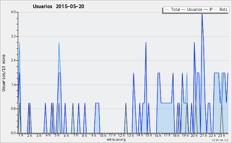The width and height of the screenshot is (232, 143).
Task: Click the 1.6 y-axis value
Action: tap(13, 85)
